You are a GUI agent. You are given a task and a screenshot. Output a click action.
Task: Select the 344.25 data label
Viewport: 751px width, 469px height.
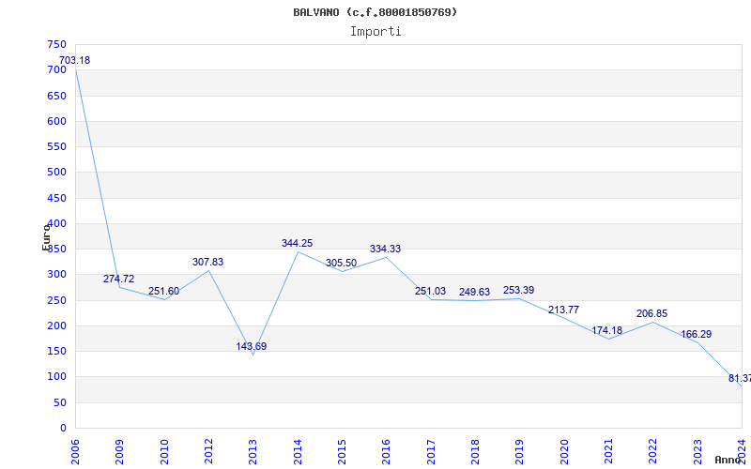point(297,243)
